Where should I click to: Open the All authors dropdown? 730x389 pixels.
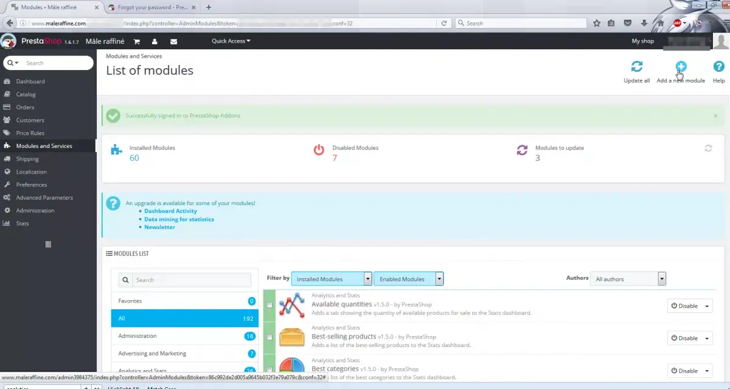(628, 279)
